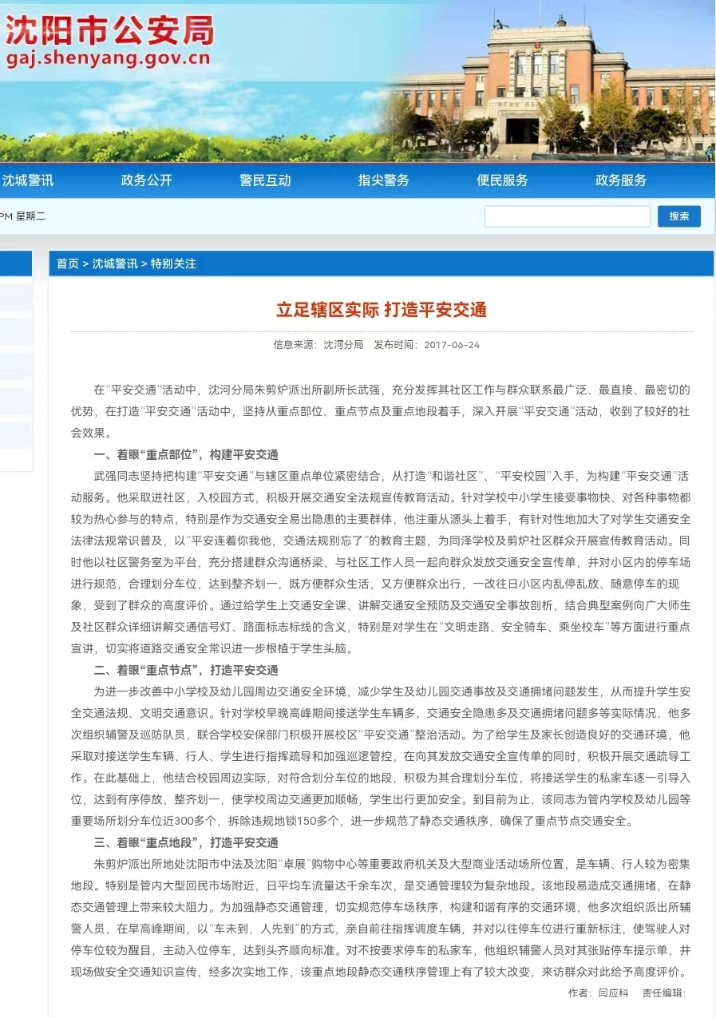Click the 星期二 weekday text
Viewport: 716px width, 1018px height.
[x=31, y=216]
